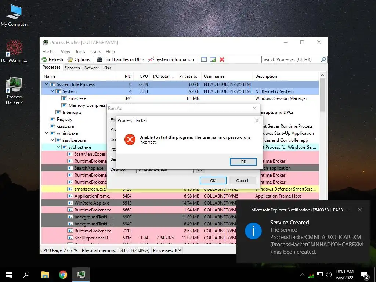Image resolution: width=376 pixels, height=282 pixels.
Task: Select the WinStore.App.exe process
Action: tap(139, 203)
